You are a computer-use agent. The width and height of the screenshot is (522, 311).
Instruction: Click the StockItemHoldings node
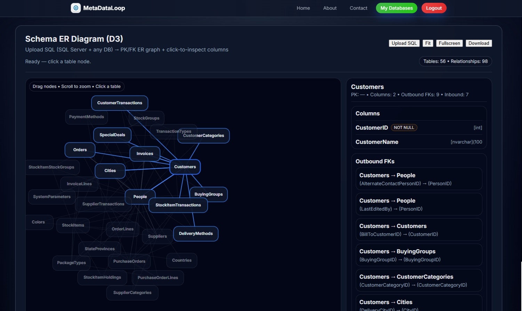point(102,277)
